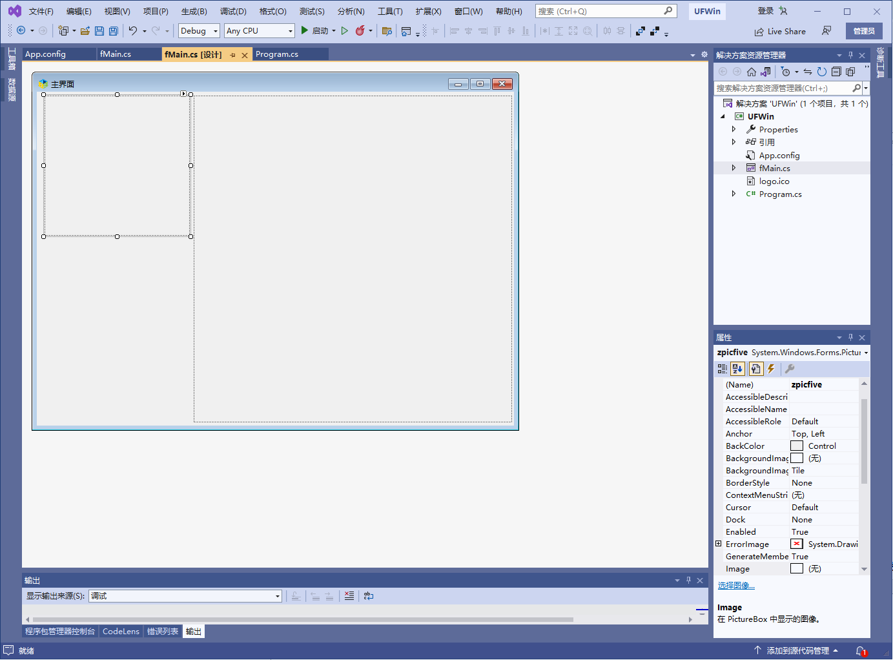Image resolution: width=893 pixels, height=660 pixels.
Task: Toggle alphabetical sorting in the Properties panel
Action: click(737, 369)
